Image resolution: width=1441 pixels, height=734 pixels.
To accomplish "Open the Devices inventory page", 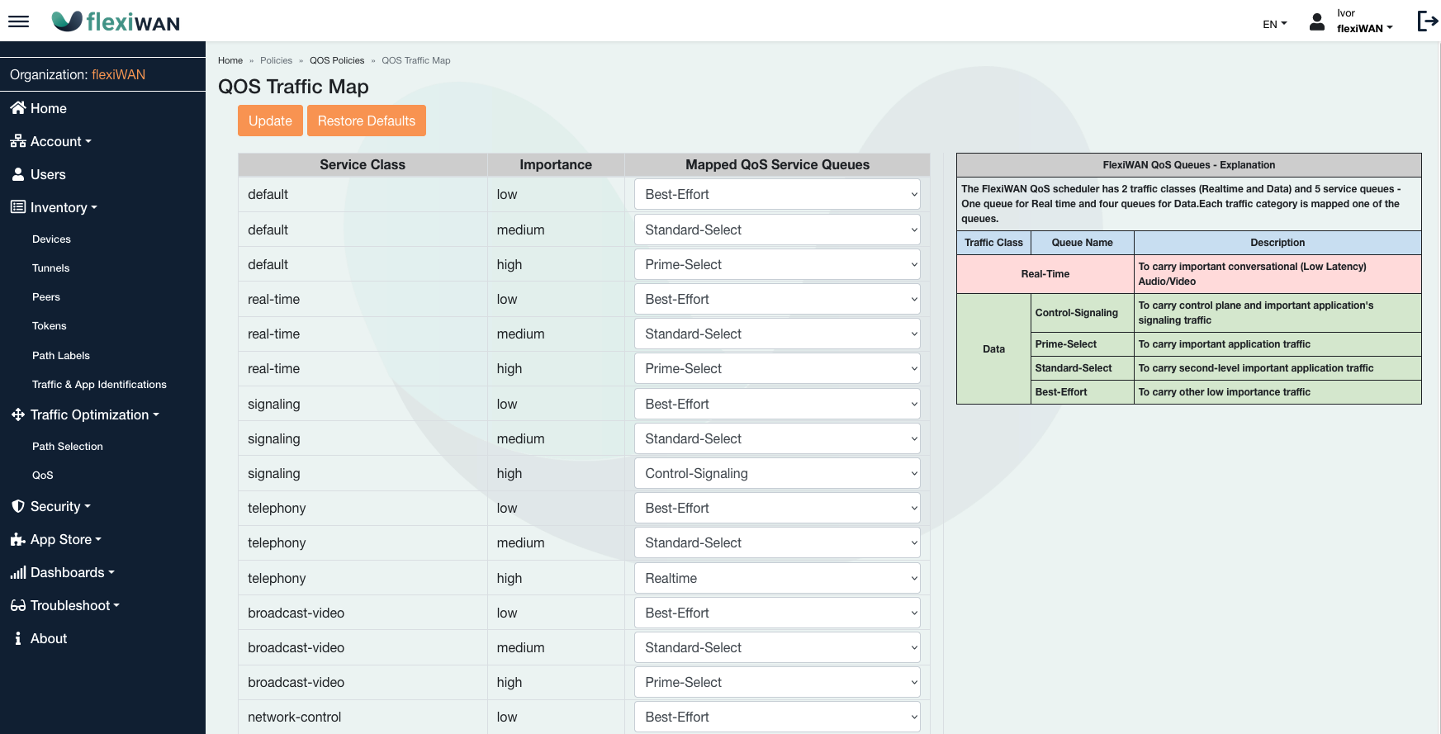I will pos(51,239).
